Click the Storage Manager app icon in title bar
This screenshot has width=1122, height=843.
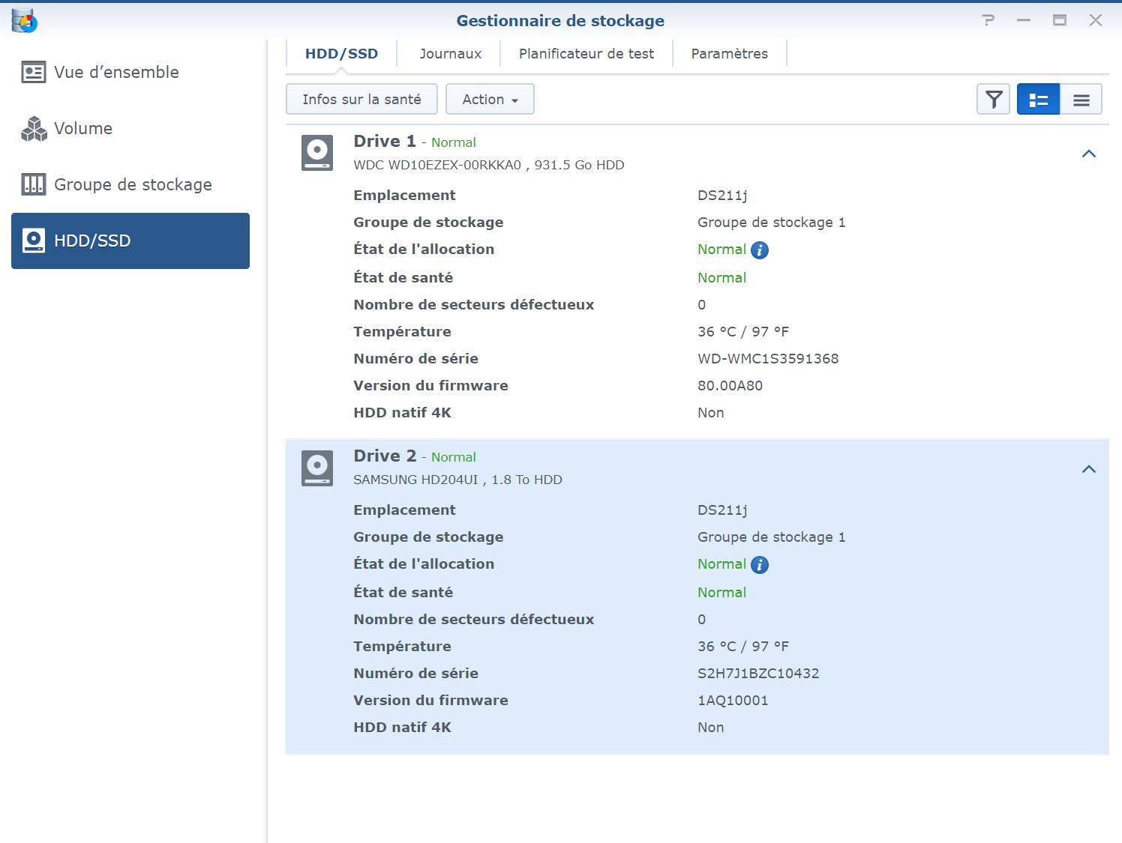click(24, 21)
